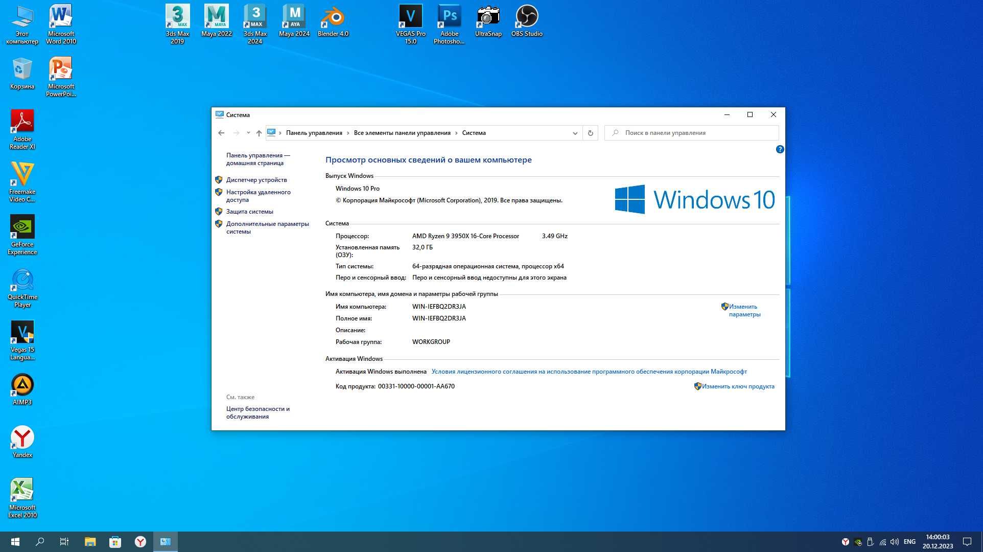Image resolution: width=983 pixels, height=552 pixels.
Task: Open recent locations dropdown arrow
Action: [x=248, y=133]
